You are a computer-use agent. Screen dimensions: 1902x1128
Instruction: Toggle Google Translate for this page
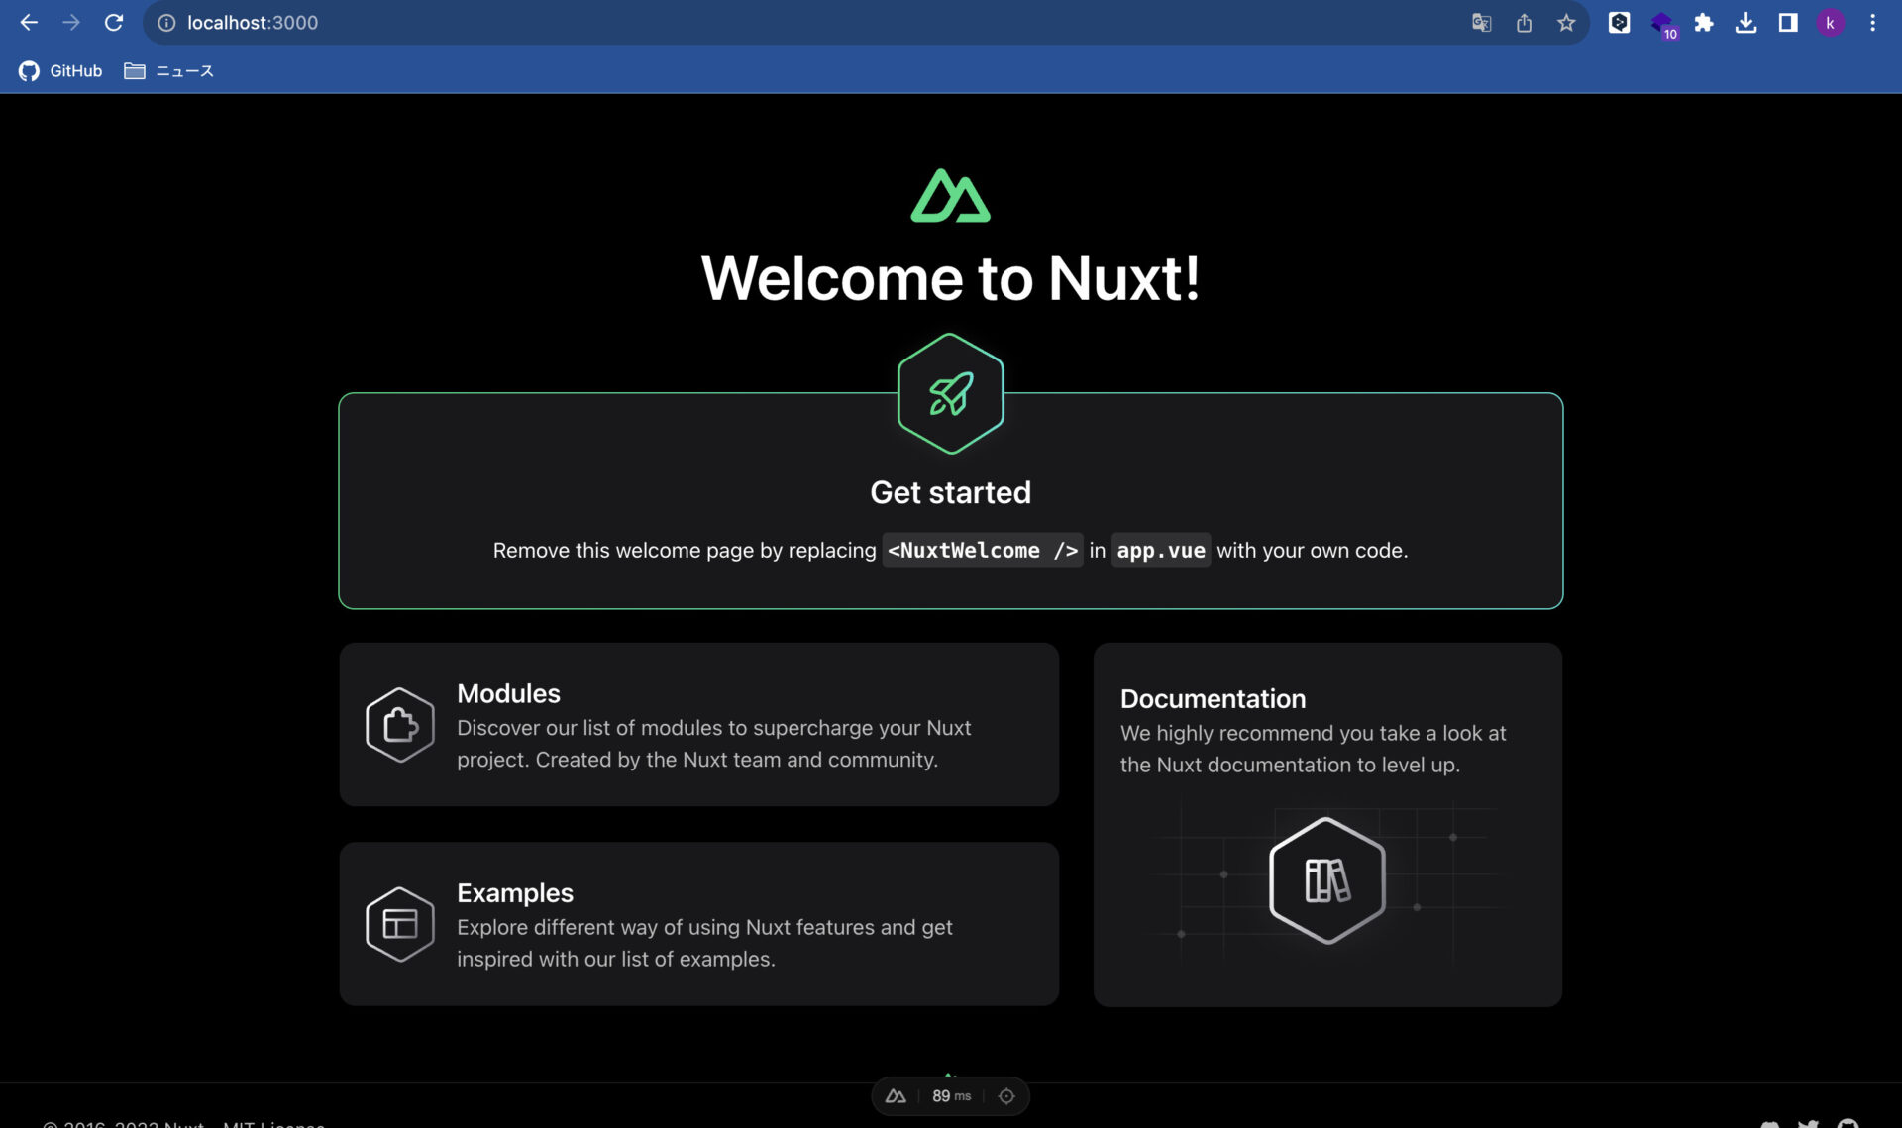click(1481, 22)
